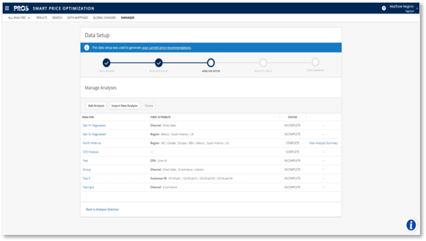Click the INCOMPLETE status of Testing 4

click(292, 187)
